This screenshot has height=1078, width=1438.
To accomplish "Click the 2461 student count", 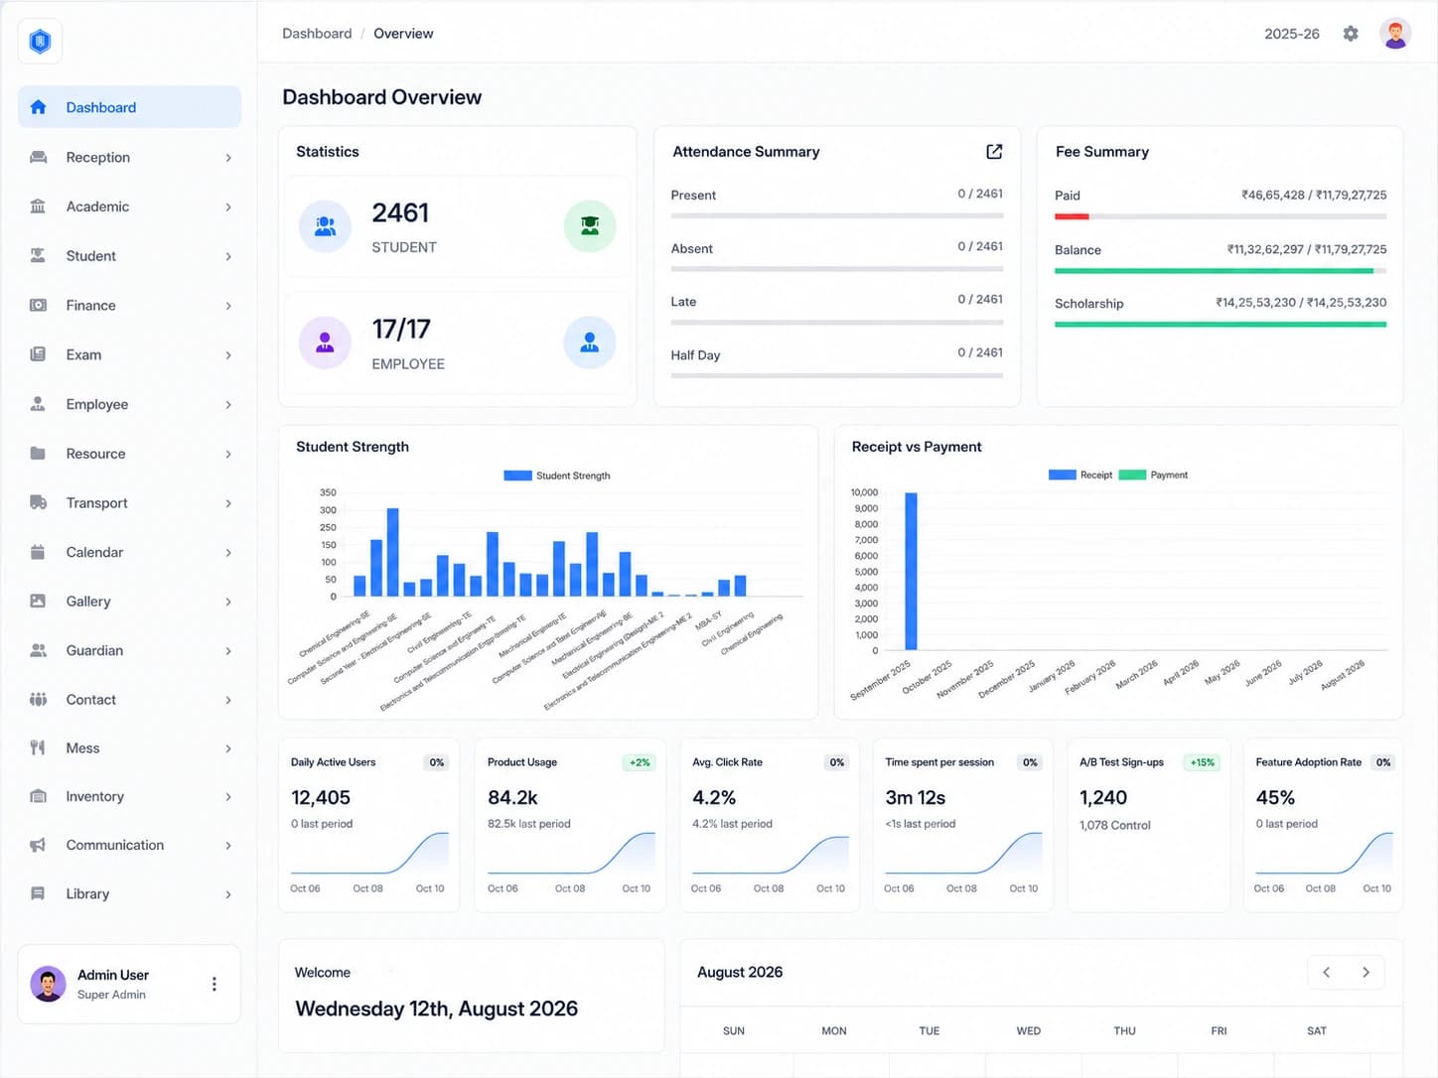I will coord(400,213).
